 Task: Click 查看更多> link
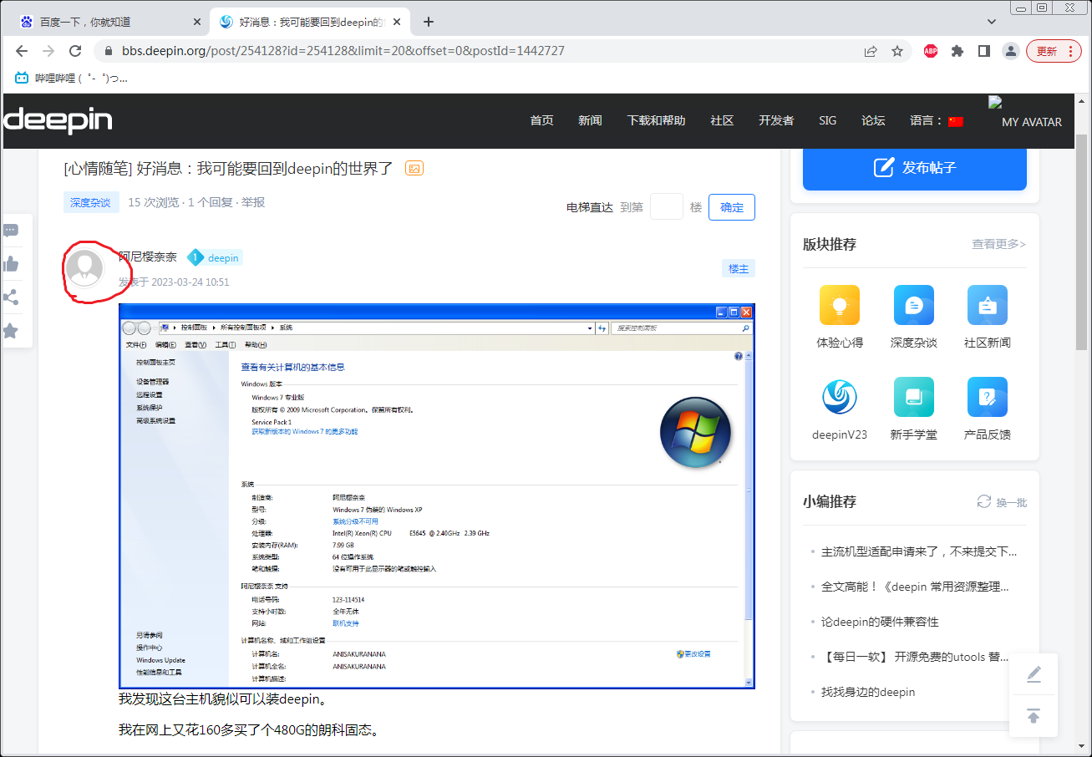[998, 244]
